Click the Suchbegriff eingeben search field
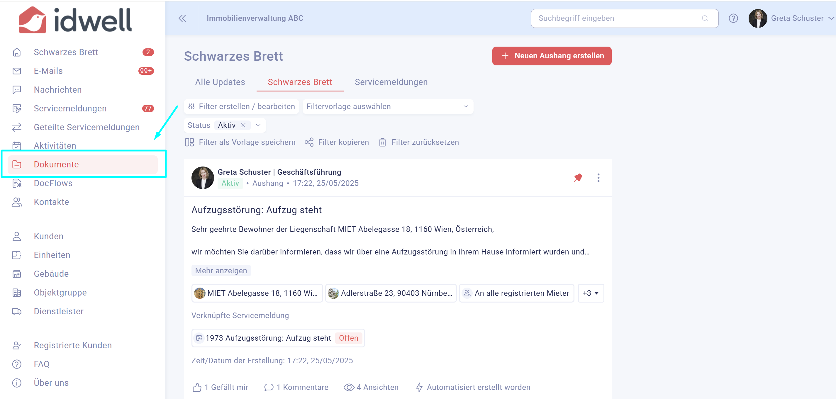This screenshot has width=836, height=399. click(624, 18)
